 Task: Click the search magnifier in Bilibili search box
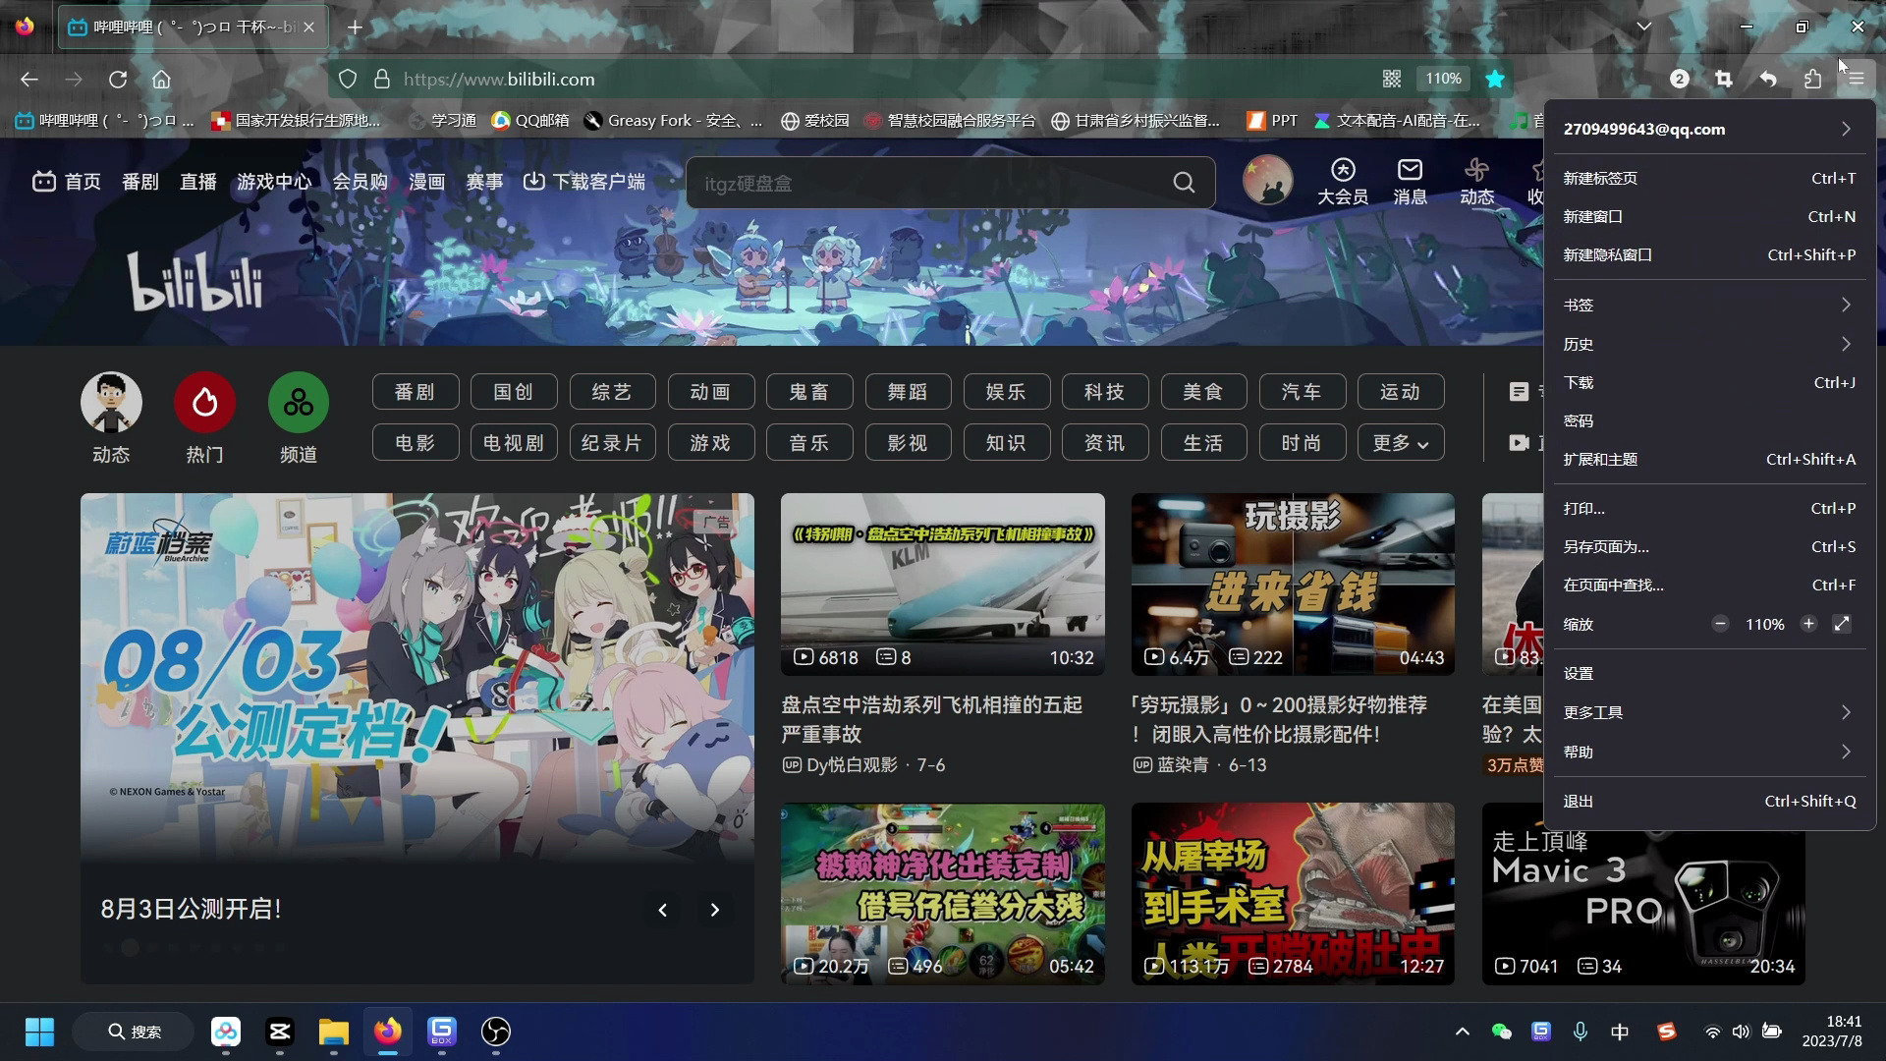click(x=1184, y=183)
